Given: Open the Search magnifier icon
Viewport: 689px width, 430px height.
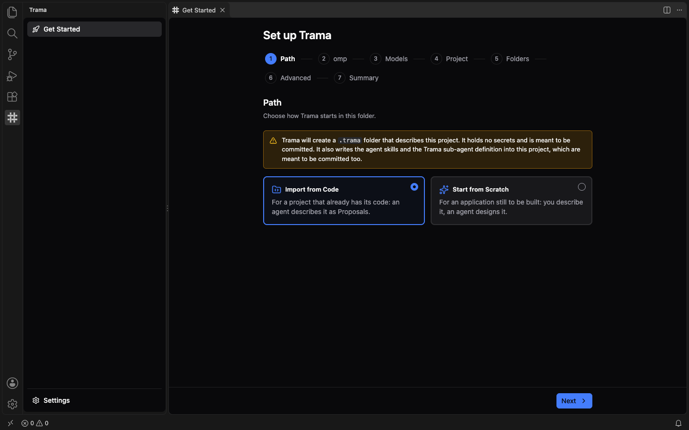Looking at the screenshot, I should point(12,33).
